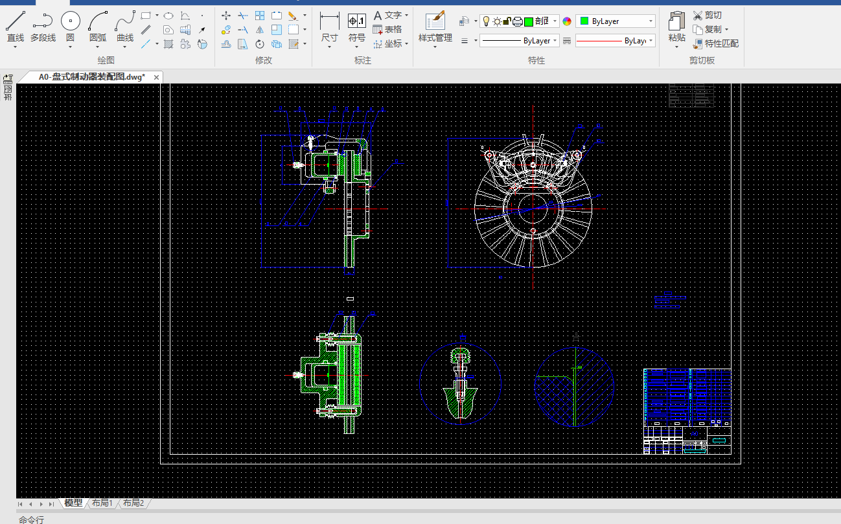This screenshot has width=841, height=524.
Task: Activate the Extend tool
Action: pyautogui.click(x=243, y=30)
